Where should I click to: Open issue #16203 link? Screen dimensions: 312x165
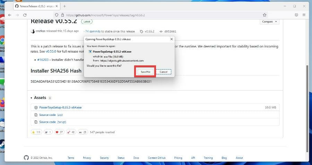(x=43, y=59)
